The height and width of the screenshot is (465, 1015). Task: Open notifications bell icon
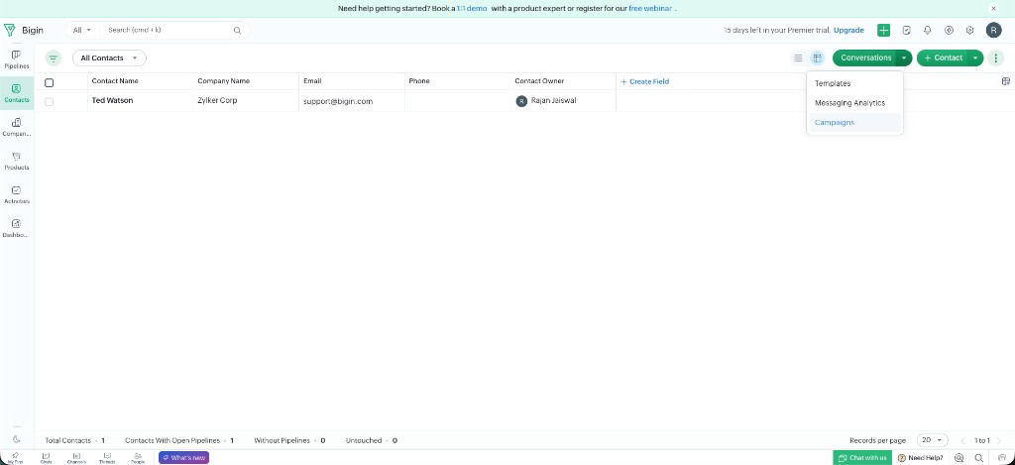pos(928,31)
